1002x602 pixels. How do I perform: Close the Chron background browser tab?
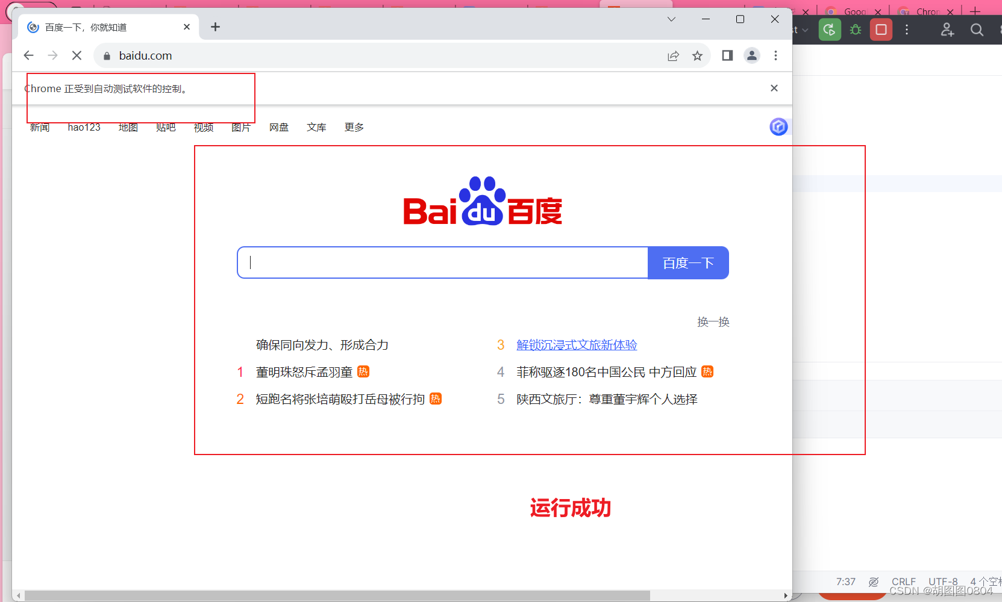(x=950, y=11)
